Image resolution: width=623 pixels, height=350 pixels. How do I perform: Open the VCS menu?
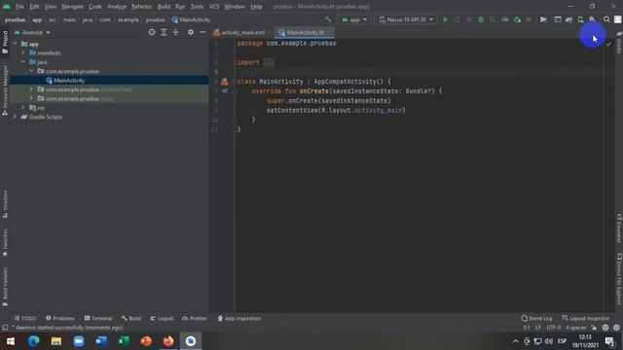214,7
